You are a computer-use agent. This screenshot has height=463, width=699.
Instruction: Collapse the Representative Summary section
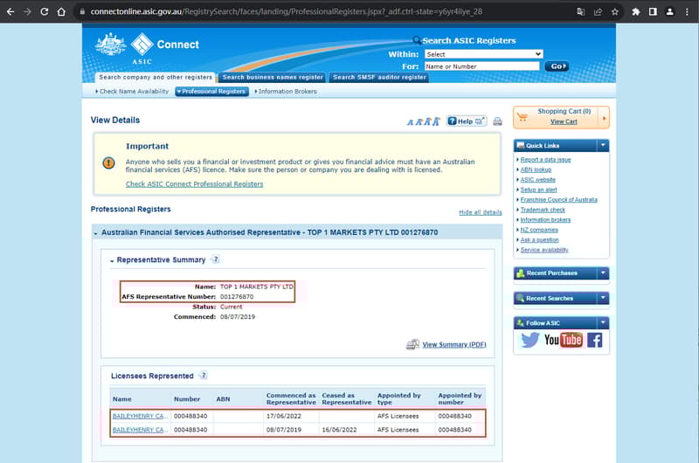coord(112,260)
